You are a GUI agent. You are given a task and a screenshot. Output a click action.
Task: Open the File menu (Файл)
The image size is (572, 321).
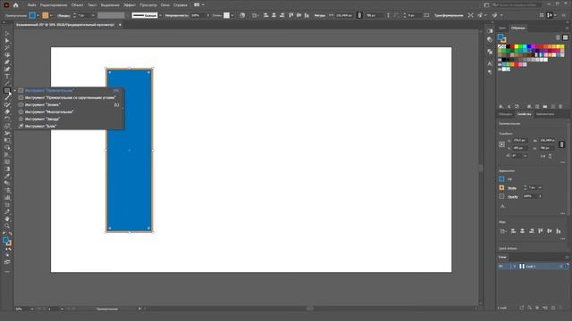click(31, 5)
